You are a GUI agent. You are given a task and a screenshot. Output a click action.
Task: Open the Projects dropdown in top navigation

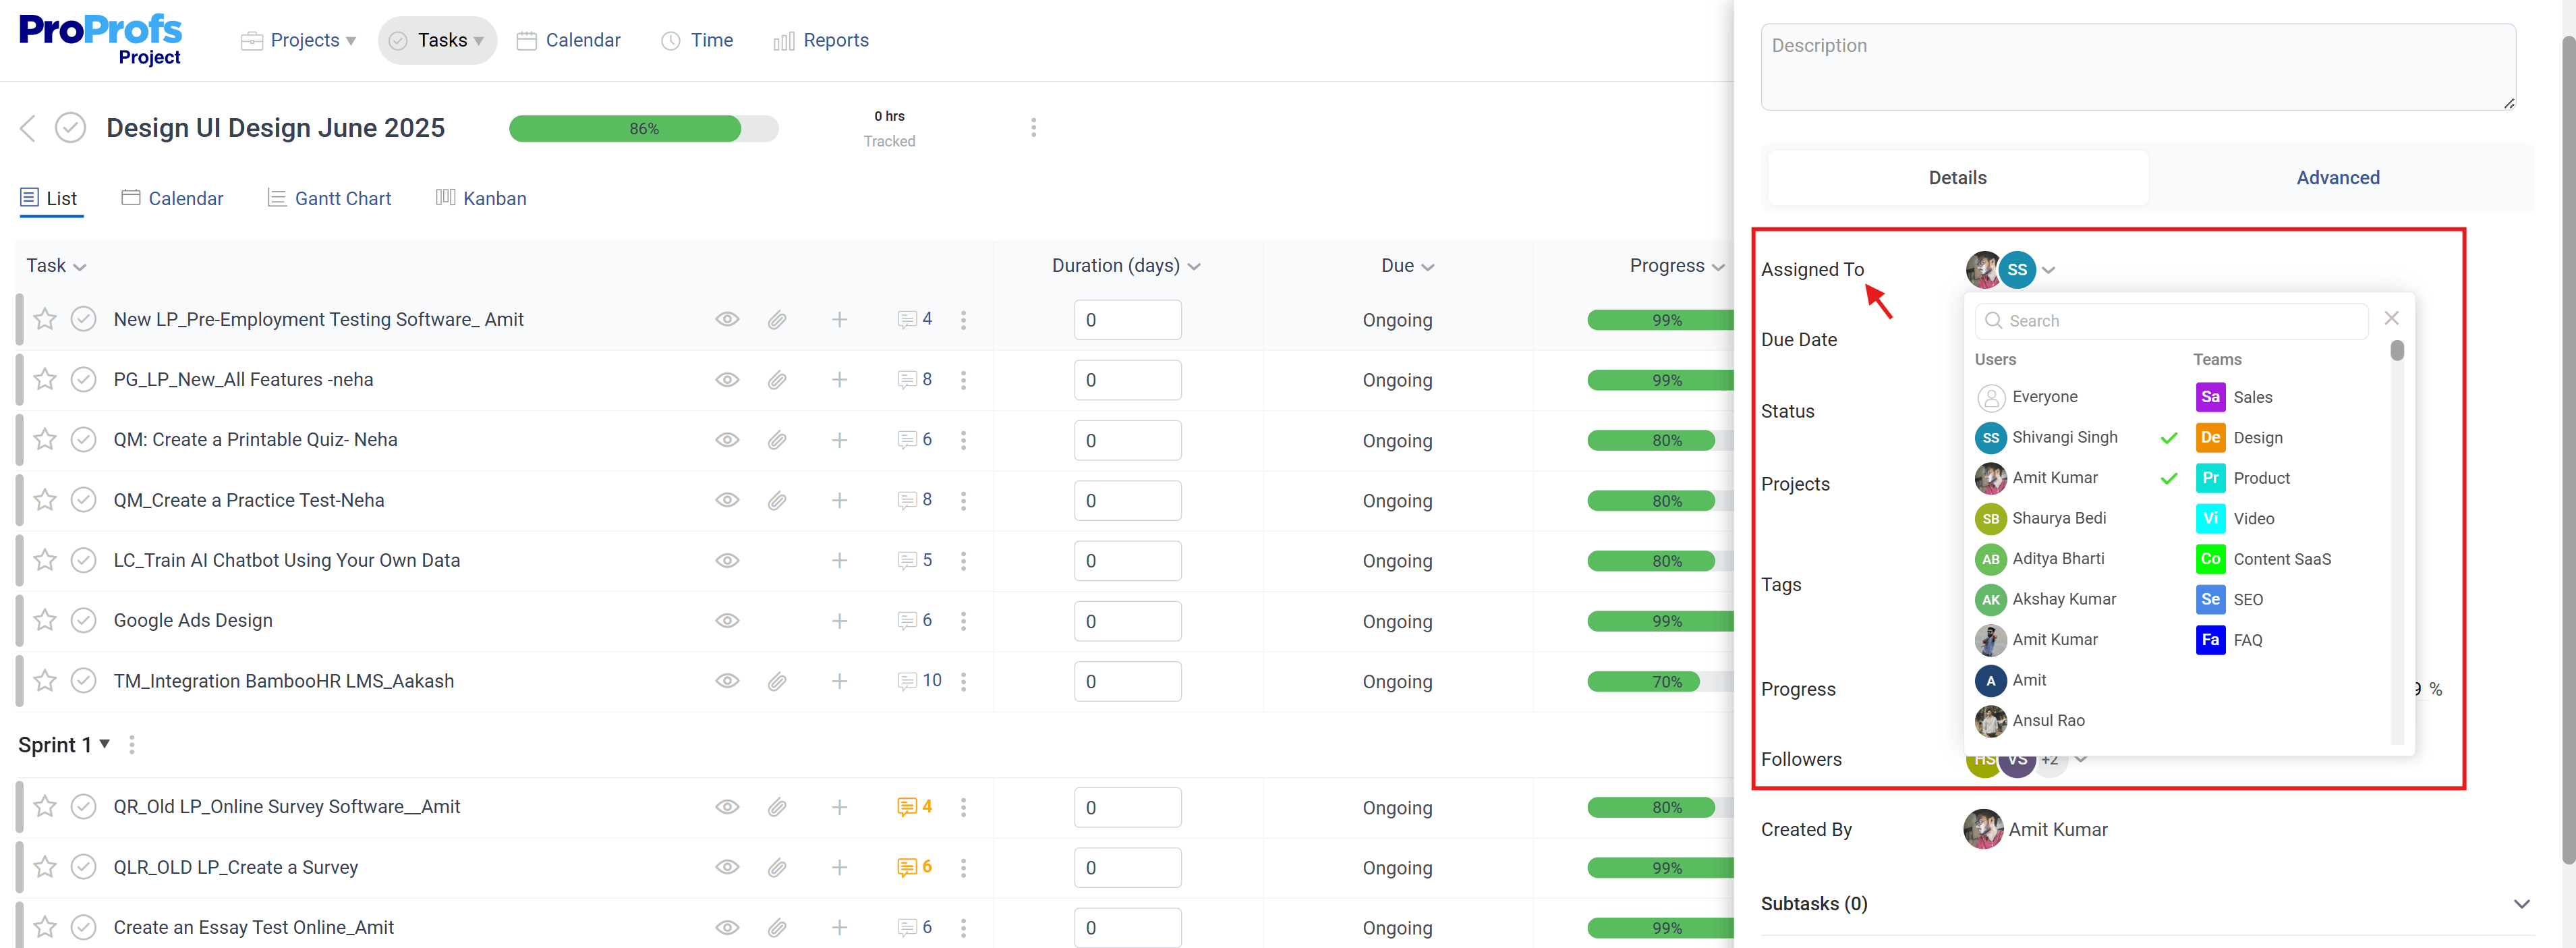[298, 40]
